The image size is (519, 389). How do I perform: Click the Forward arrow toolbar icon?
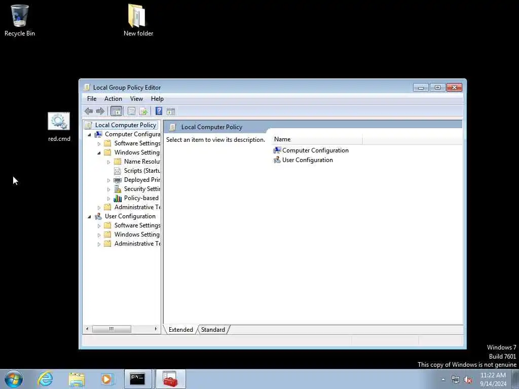coord(100,111)
